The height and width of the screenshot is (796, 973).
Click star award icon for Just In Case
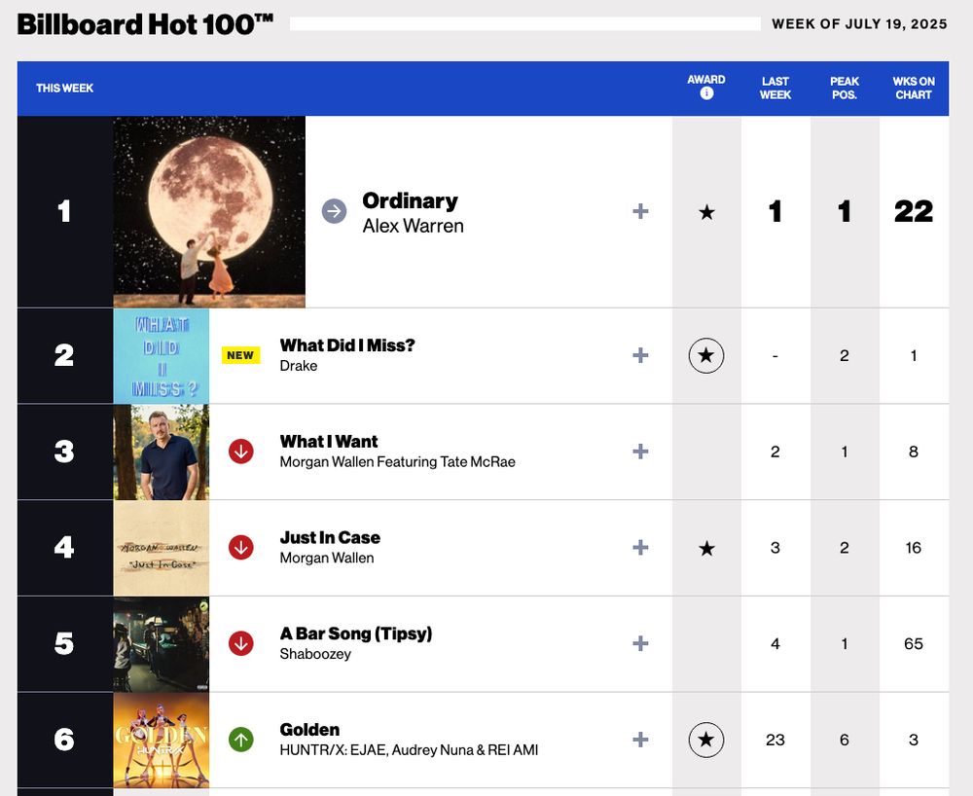point(706,549)
